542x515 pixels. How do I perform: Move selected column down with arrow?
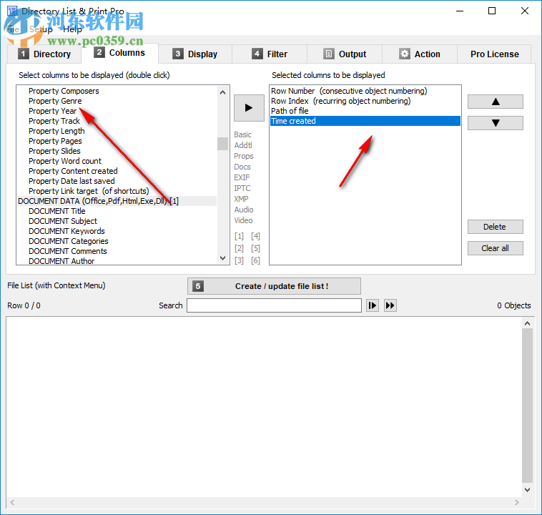click(x=496, y=123)
